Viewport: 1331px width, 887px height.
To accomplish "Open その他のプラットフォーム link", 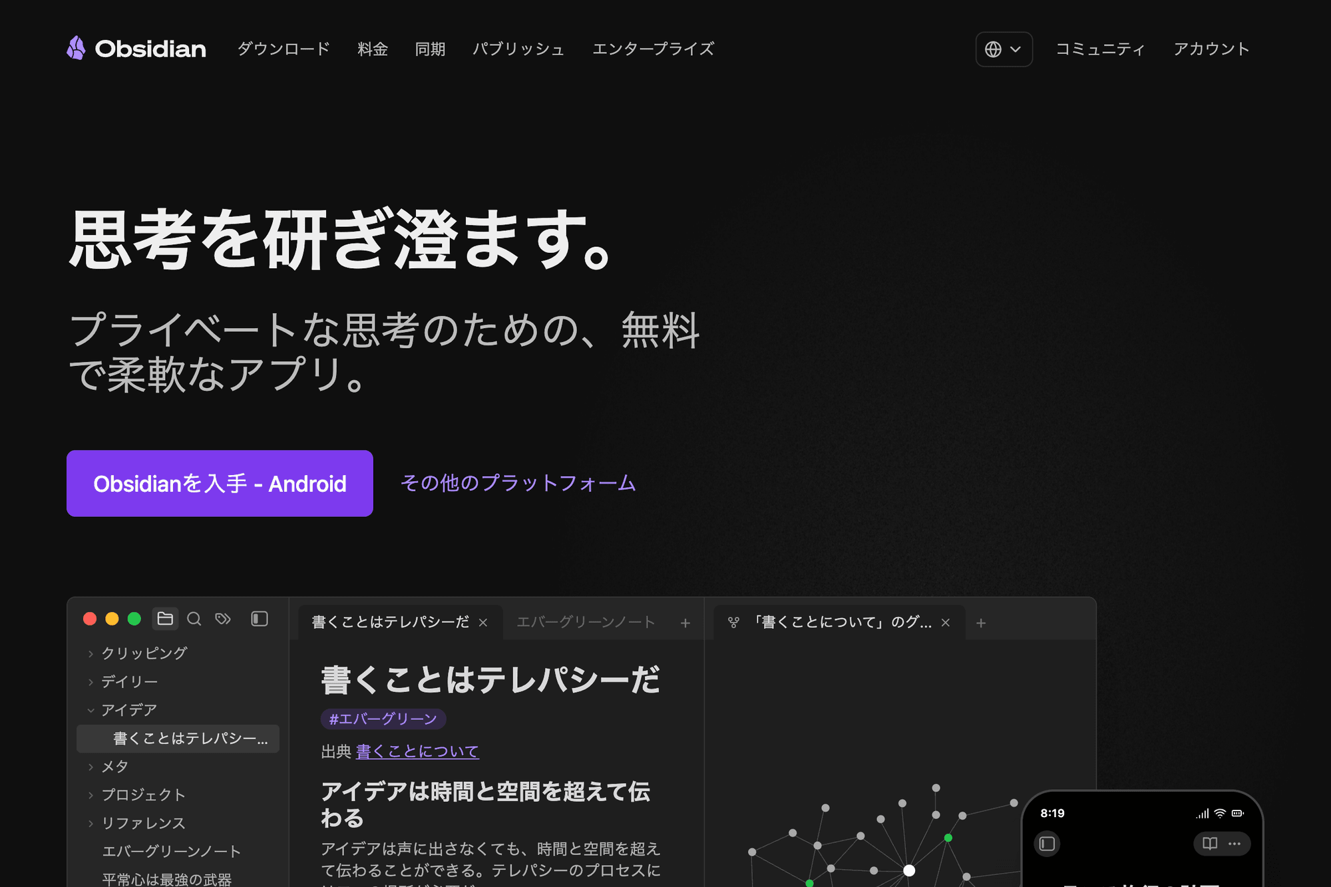I will point(518,483).
